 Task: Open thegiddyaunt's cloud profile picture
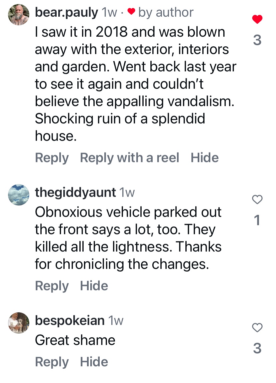coord(18,195)
